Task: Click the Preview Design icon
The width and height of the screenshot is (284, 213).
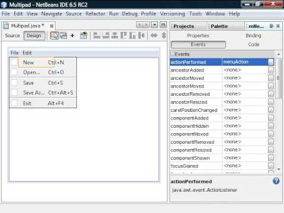Action: click(83, 35)
